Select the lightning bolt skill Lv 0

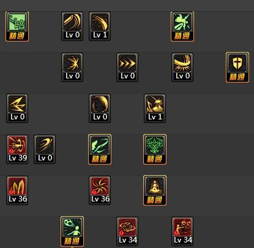click(17, 108)
